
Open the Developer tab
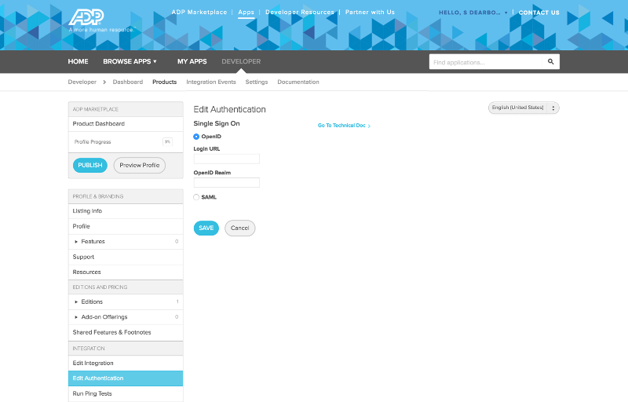point(241,61)
